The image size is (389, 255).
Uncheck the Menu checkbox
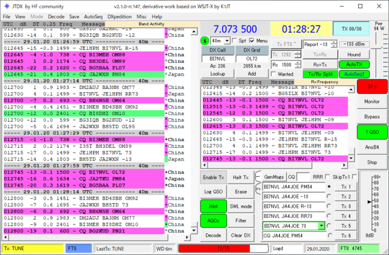coord(252,41)
